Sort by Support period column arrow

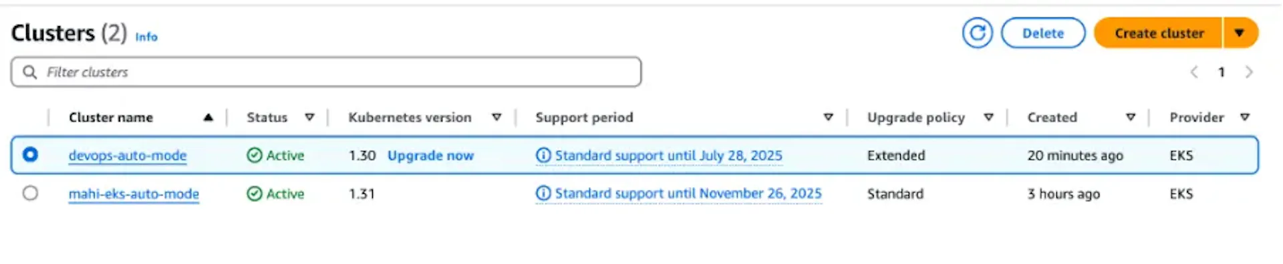[829, 117]
